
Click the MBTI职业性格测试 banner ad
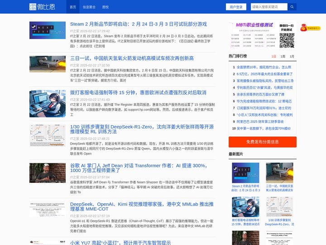point(262,34)
